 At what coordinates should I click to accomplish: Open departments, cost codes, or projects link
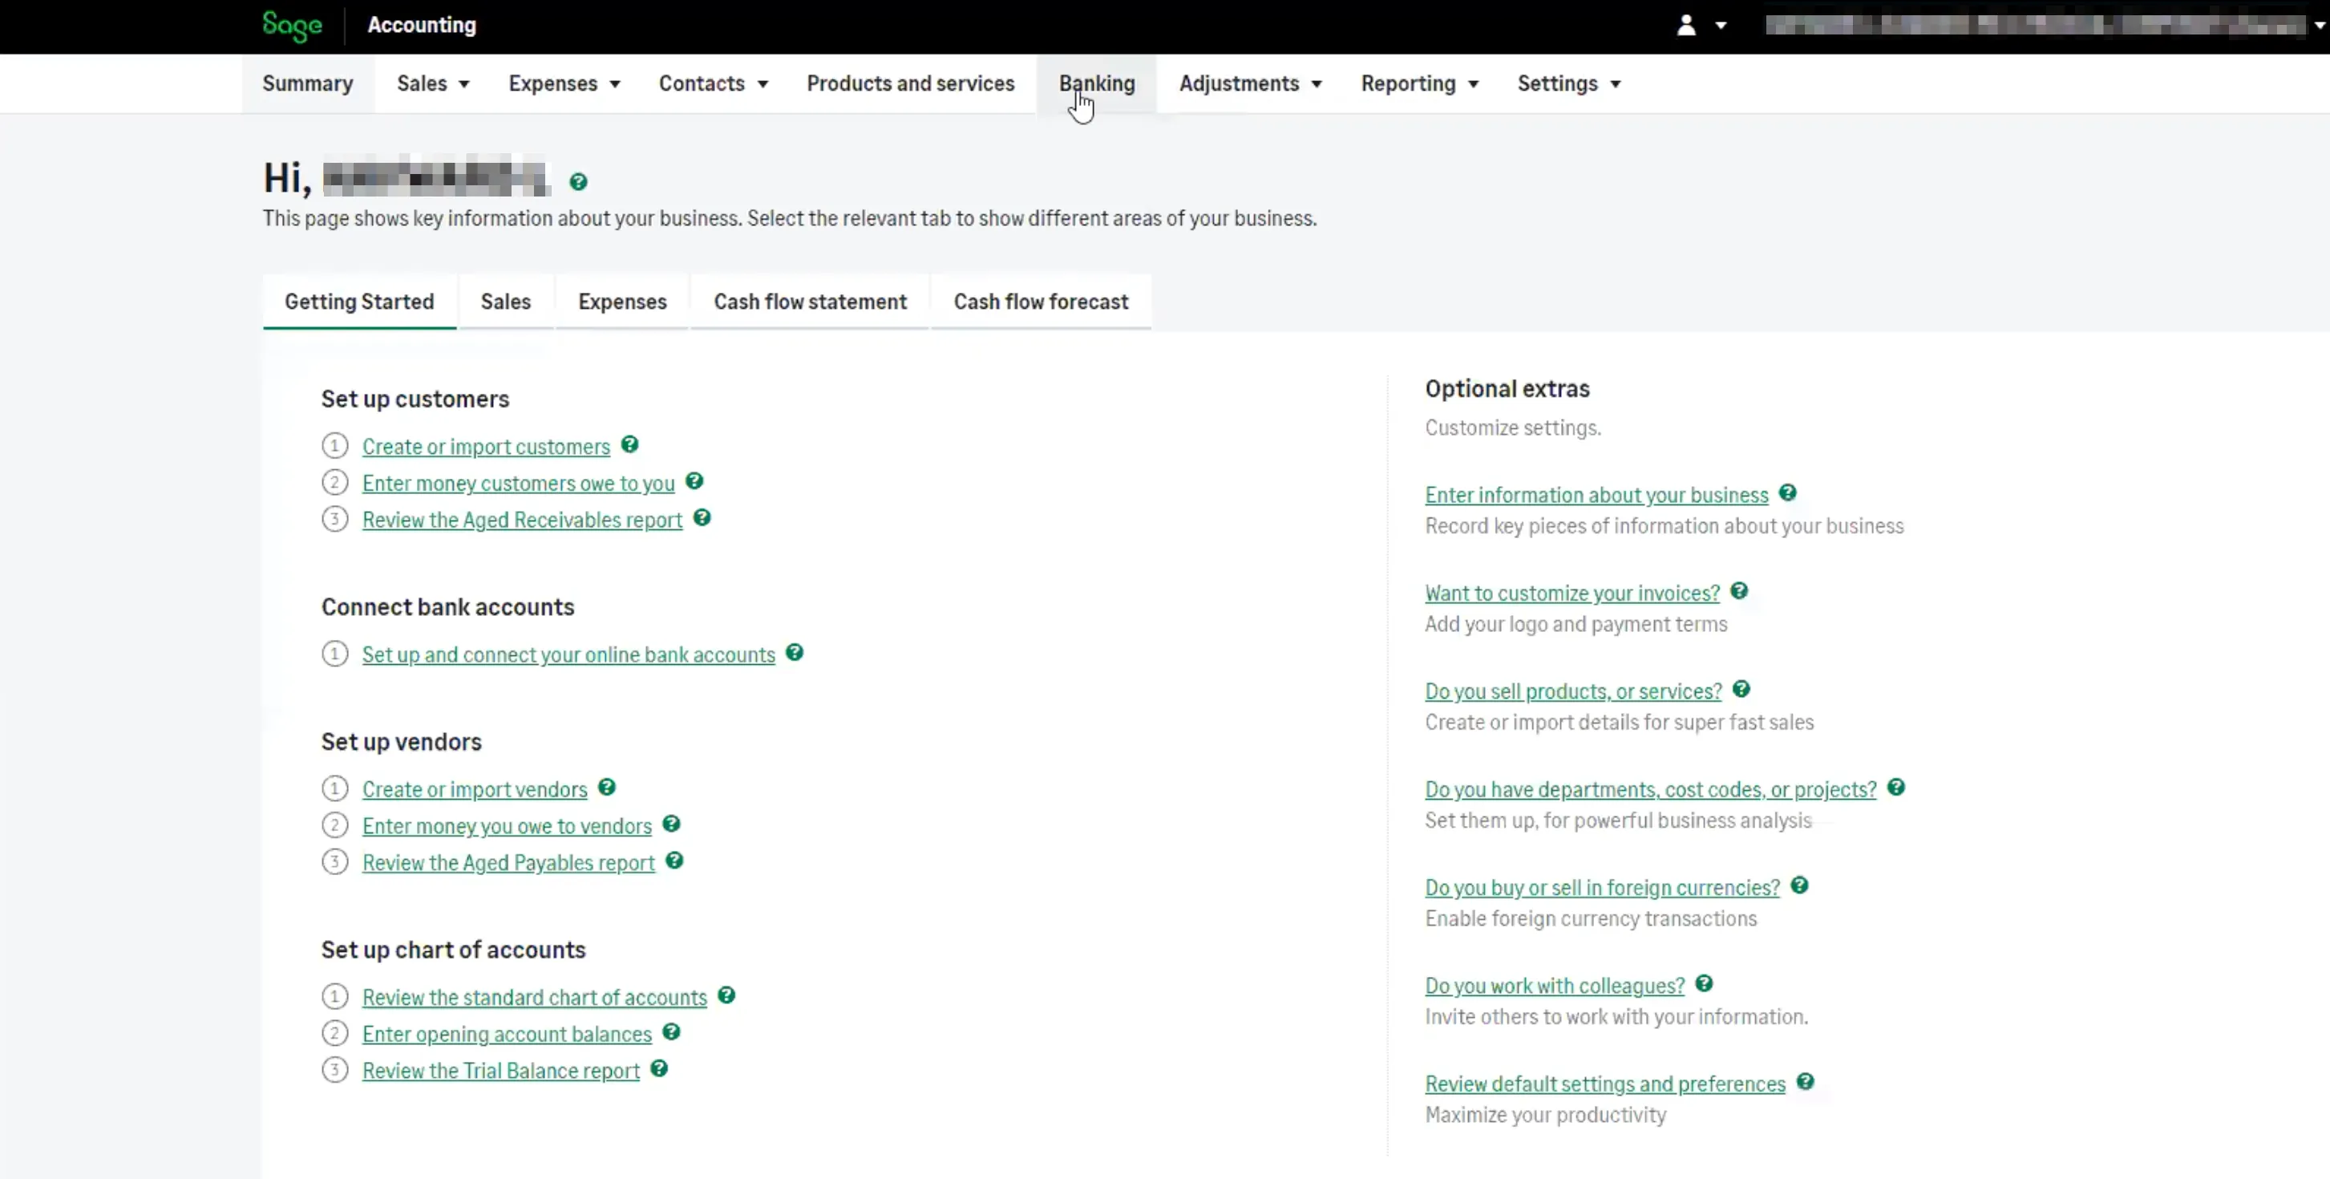pyautogui.click(x=1651, y=790)
